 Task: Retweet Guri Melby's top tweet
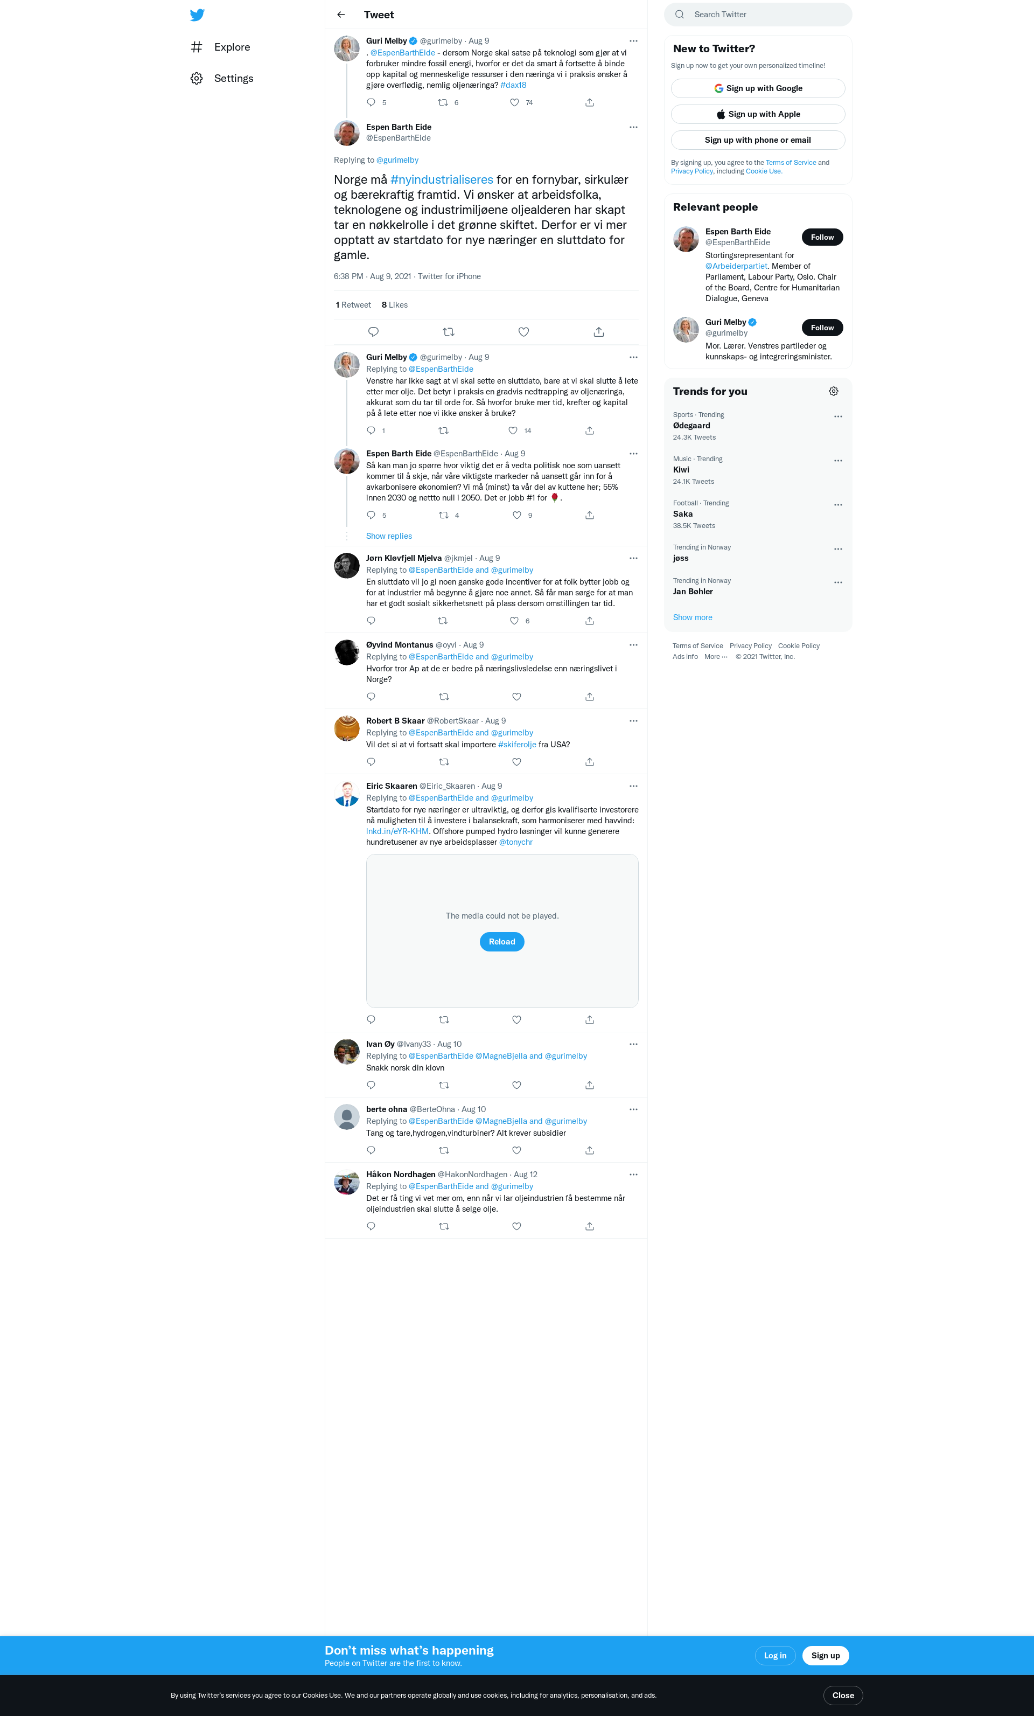click(443, 102)
